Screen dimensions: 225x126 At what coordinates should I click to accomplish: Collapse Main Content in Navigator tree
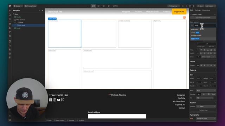pyautogui.click(x=14, y=20)
